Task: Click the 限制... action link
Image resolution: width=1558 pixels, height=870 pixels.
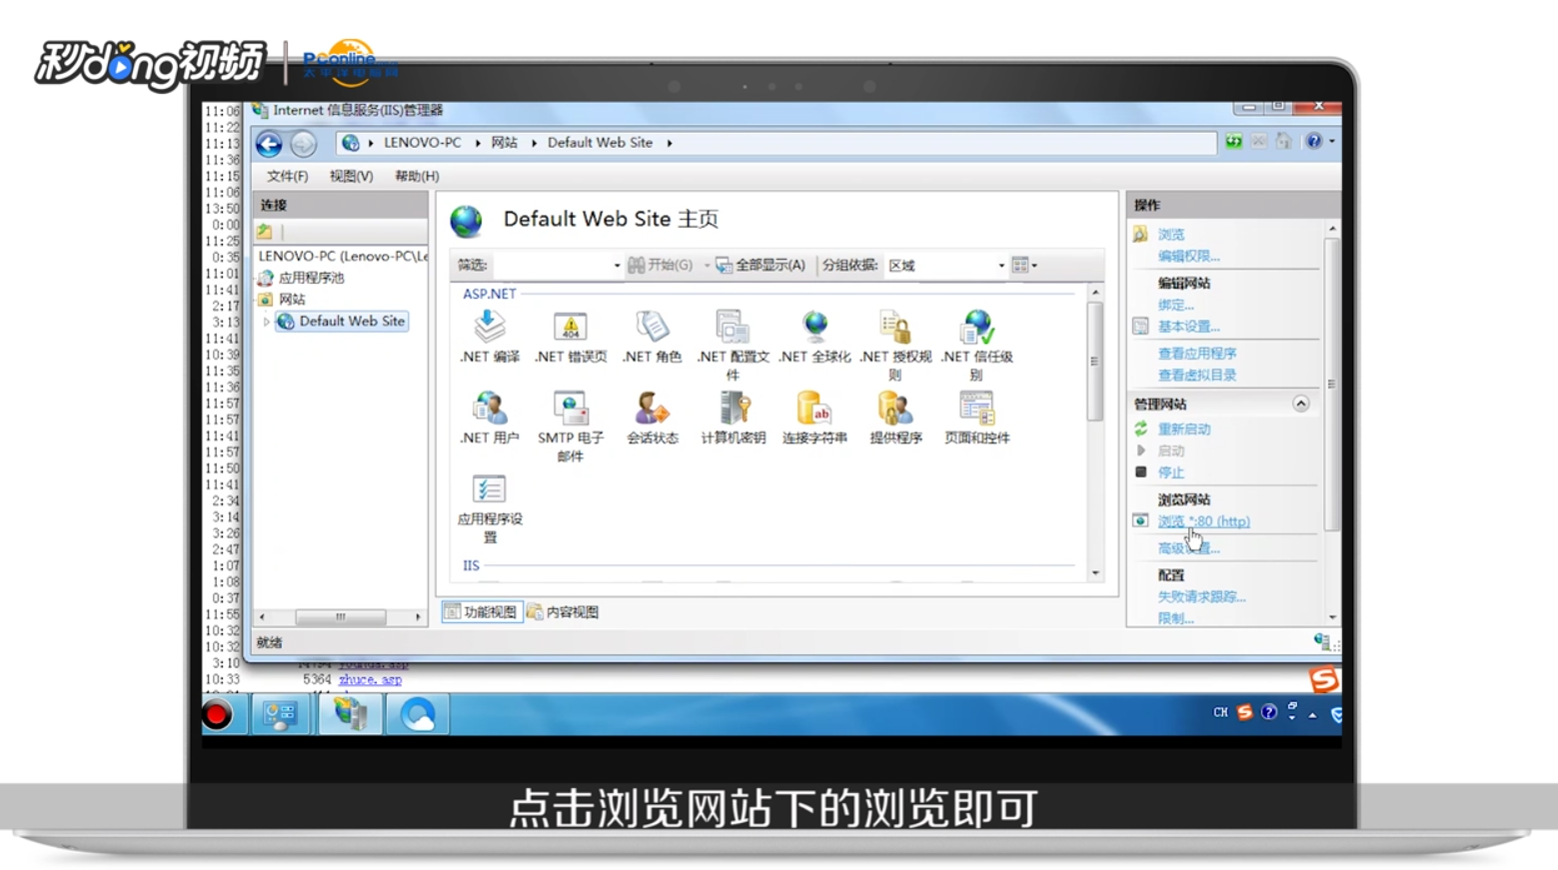Action: point(1175,618)
